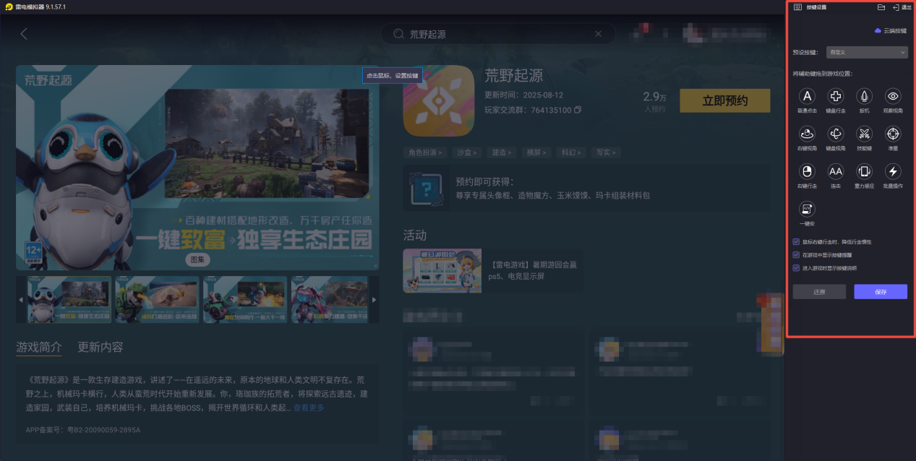
Task: Select the second gallery thumbnail
Action: point(157,299)
